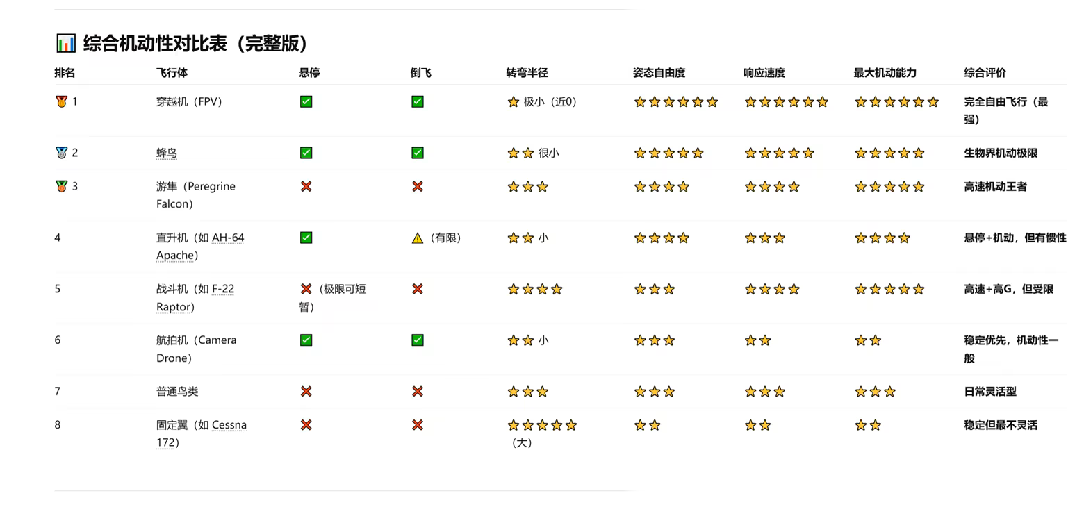Click the 综合机动性对比表 heading text
The image size is (1084, 507).
(x=155, y=43)
